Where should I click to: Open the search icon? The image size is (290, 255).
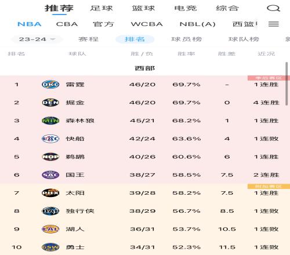pyautogui.click(x=273, y=8)
